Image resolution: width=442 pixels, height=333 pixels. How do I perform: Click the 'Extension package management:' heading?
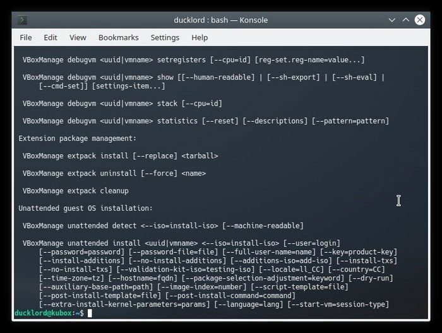coord(78,138)
